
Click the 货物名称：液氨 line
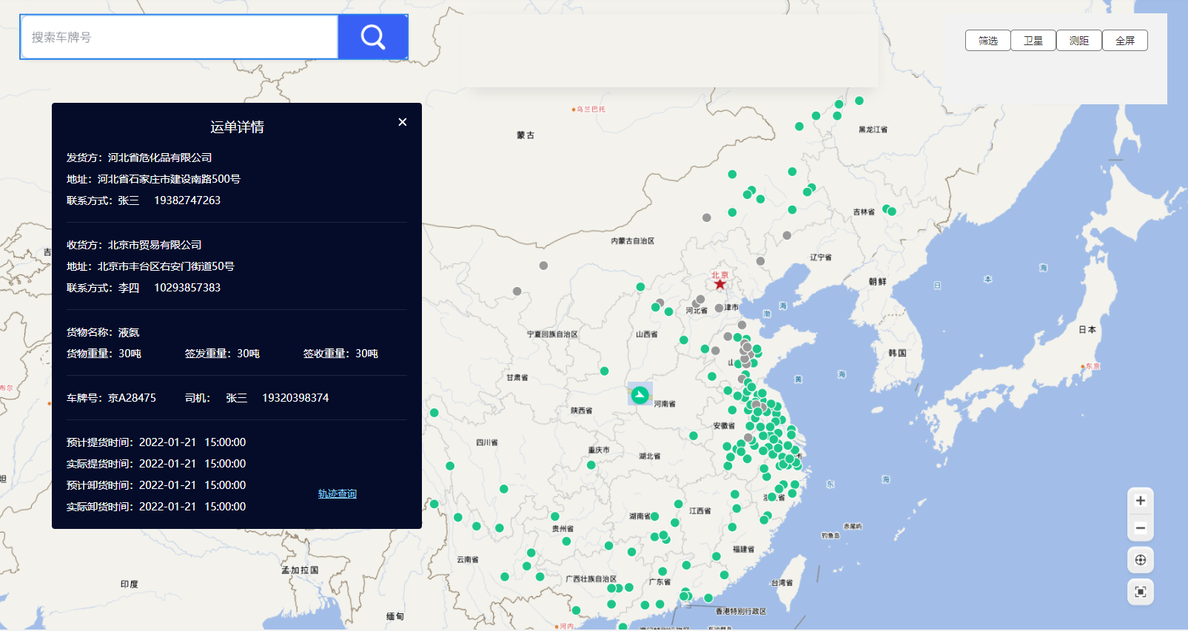pos(103,332)
